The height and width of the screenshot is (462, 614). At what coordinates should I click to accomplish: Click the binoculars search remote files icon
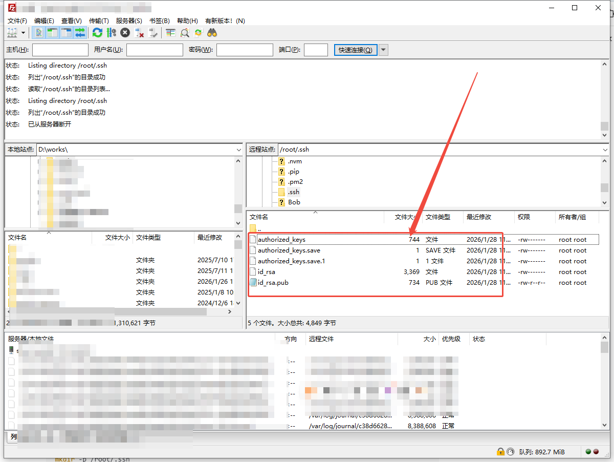point(212,33)
